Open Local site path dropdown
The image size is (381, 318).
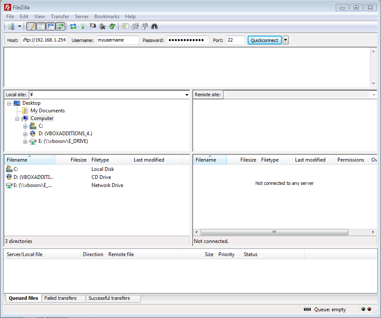pyautogui.click(x=187, y=95)
